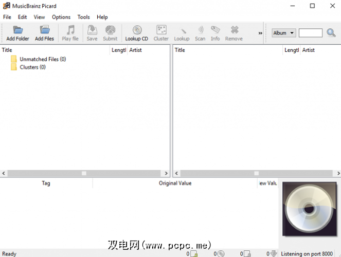
Task: Sort right pane by Length header
Action: (x=292, y=50)
